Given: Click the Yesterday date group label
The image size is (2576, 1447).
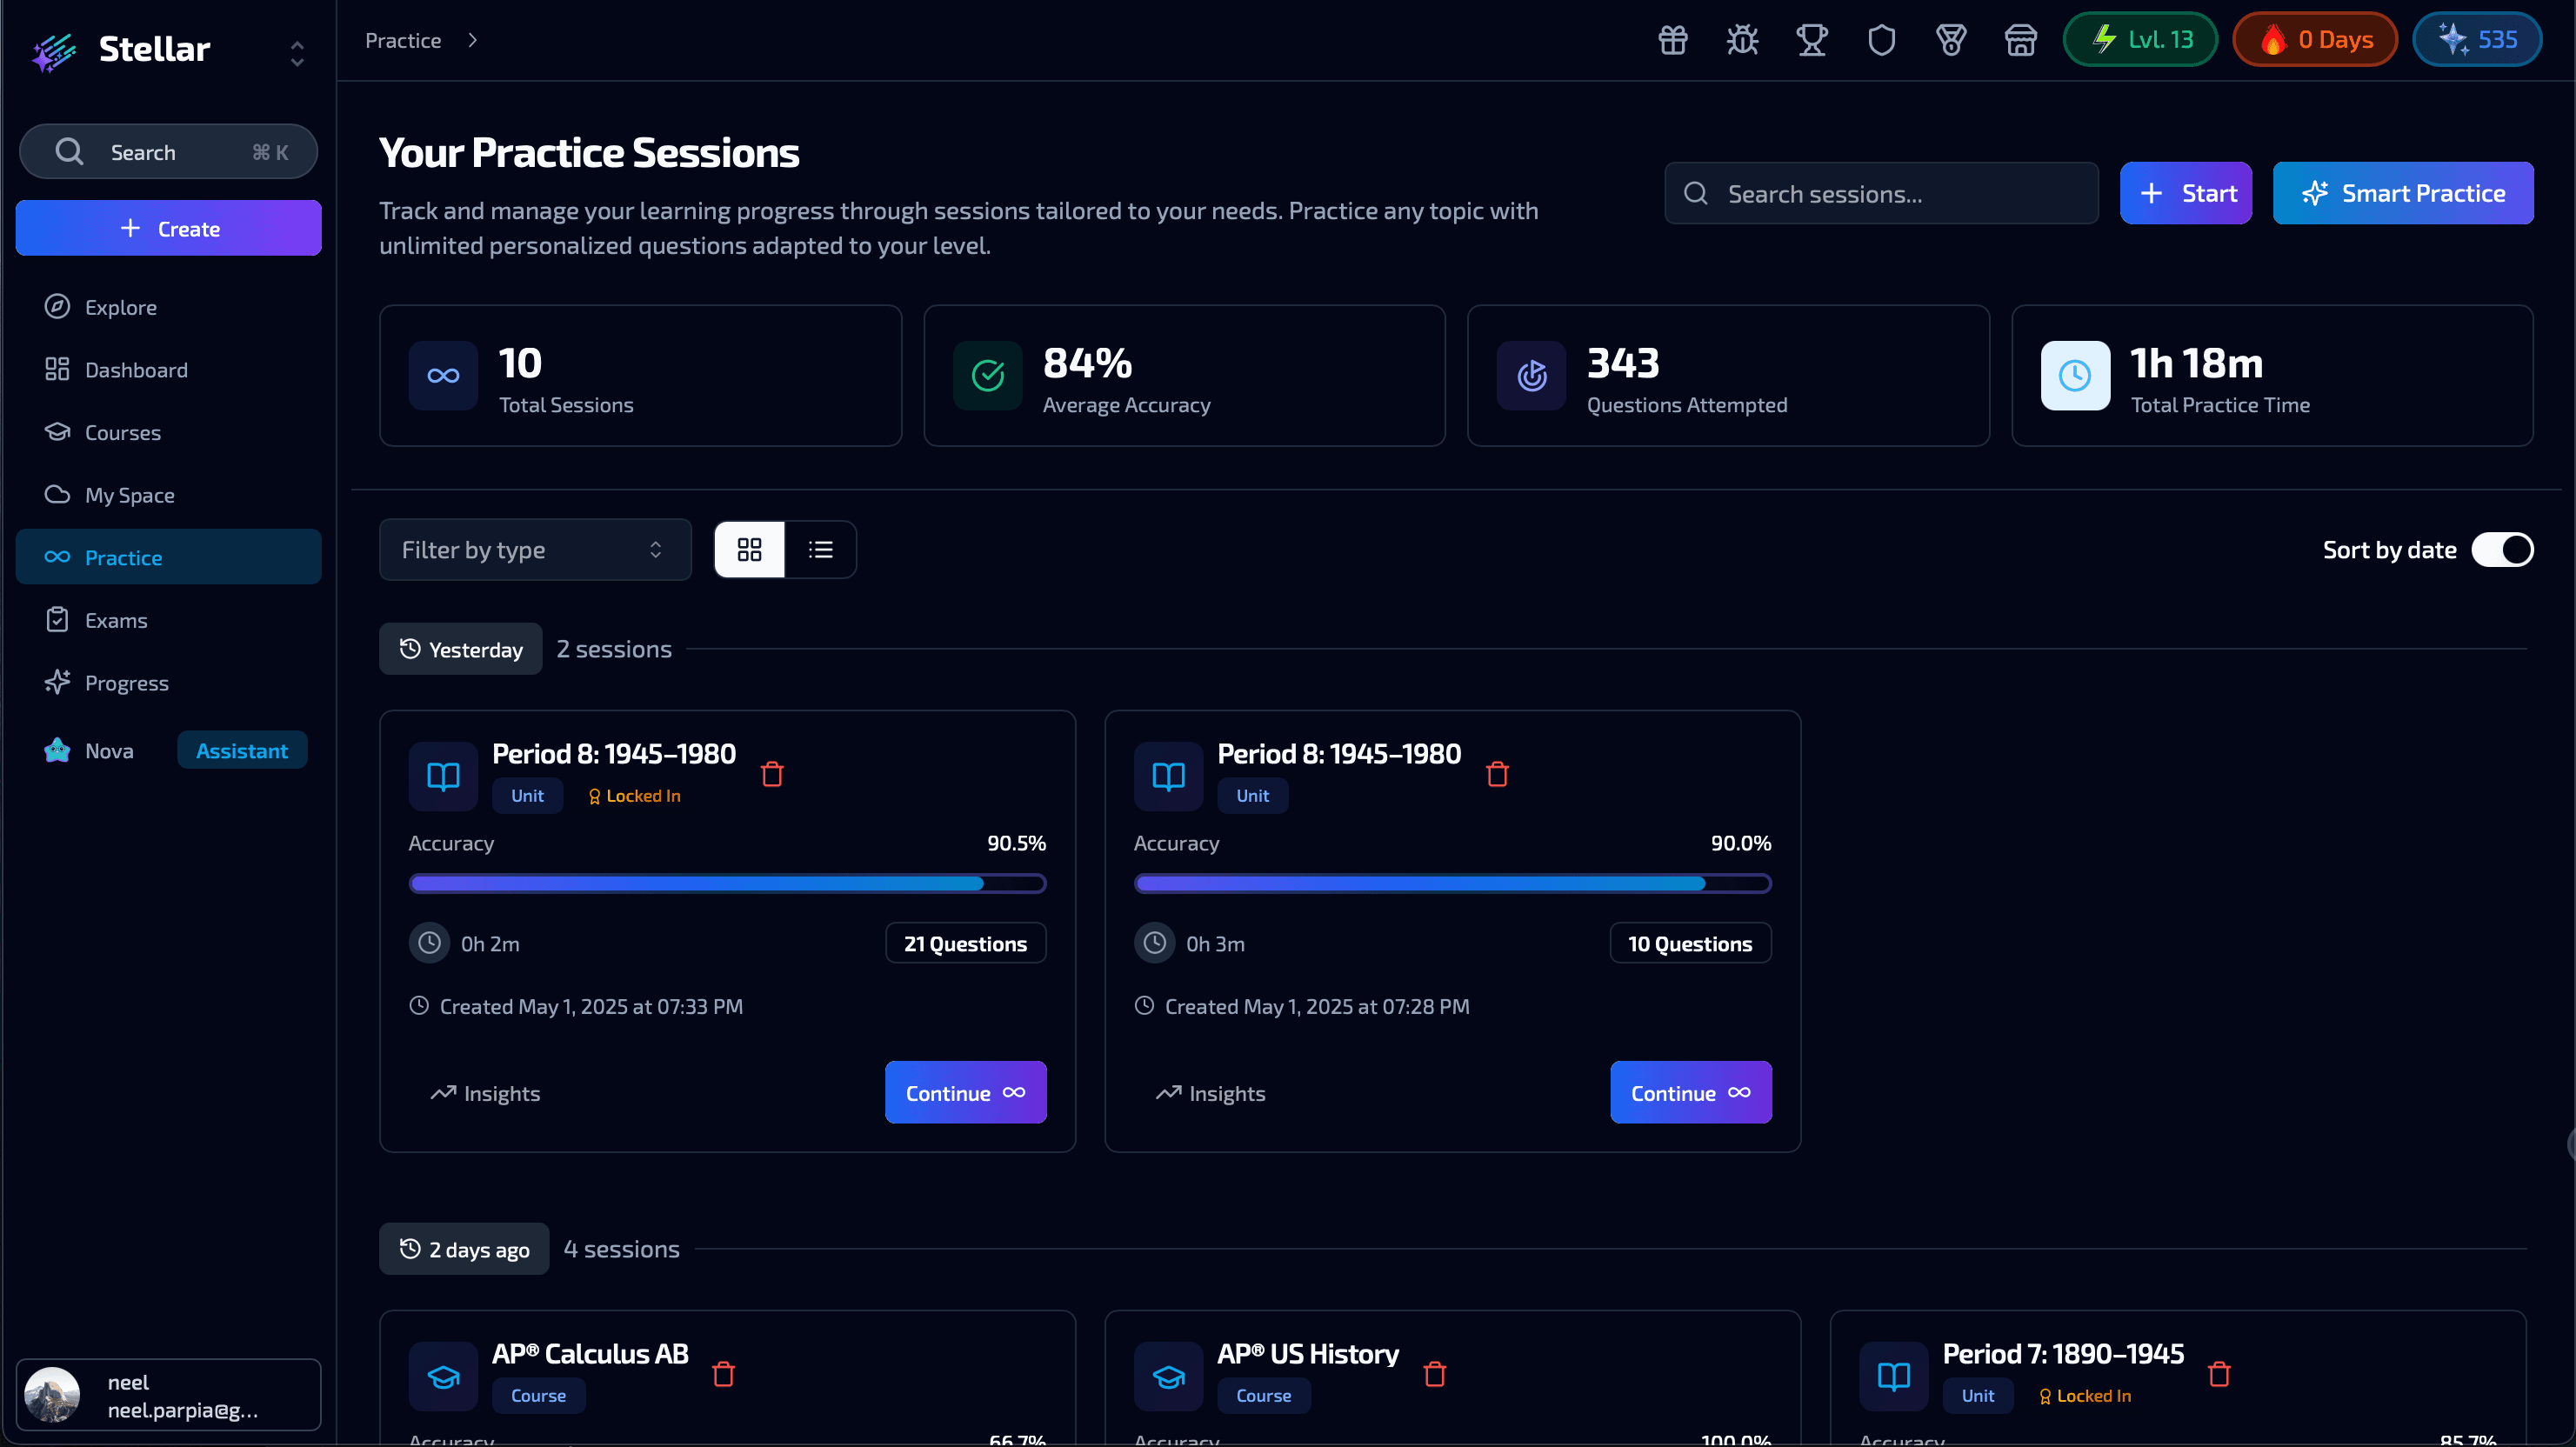Looking at the screenshot, I should pyautogui.click(x=460, y=649).
